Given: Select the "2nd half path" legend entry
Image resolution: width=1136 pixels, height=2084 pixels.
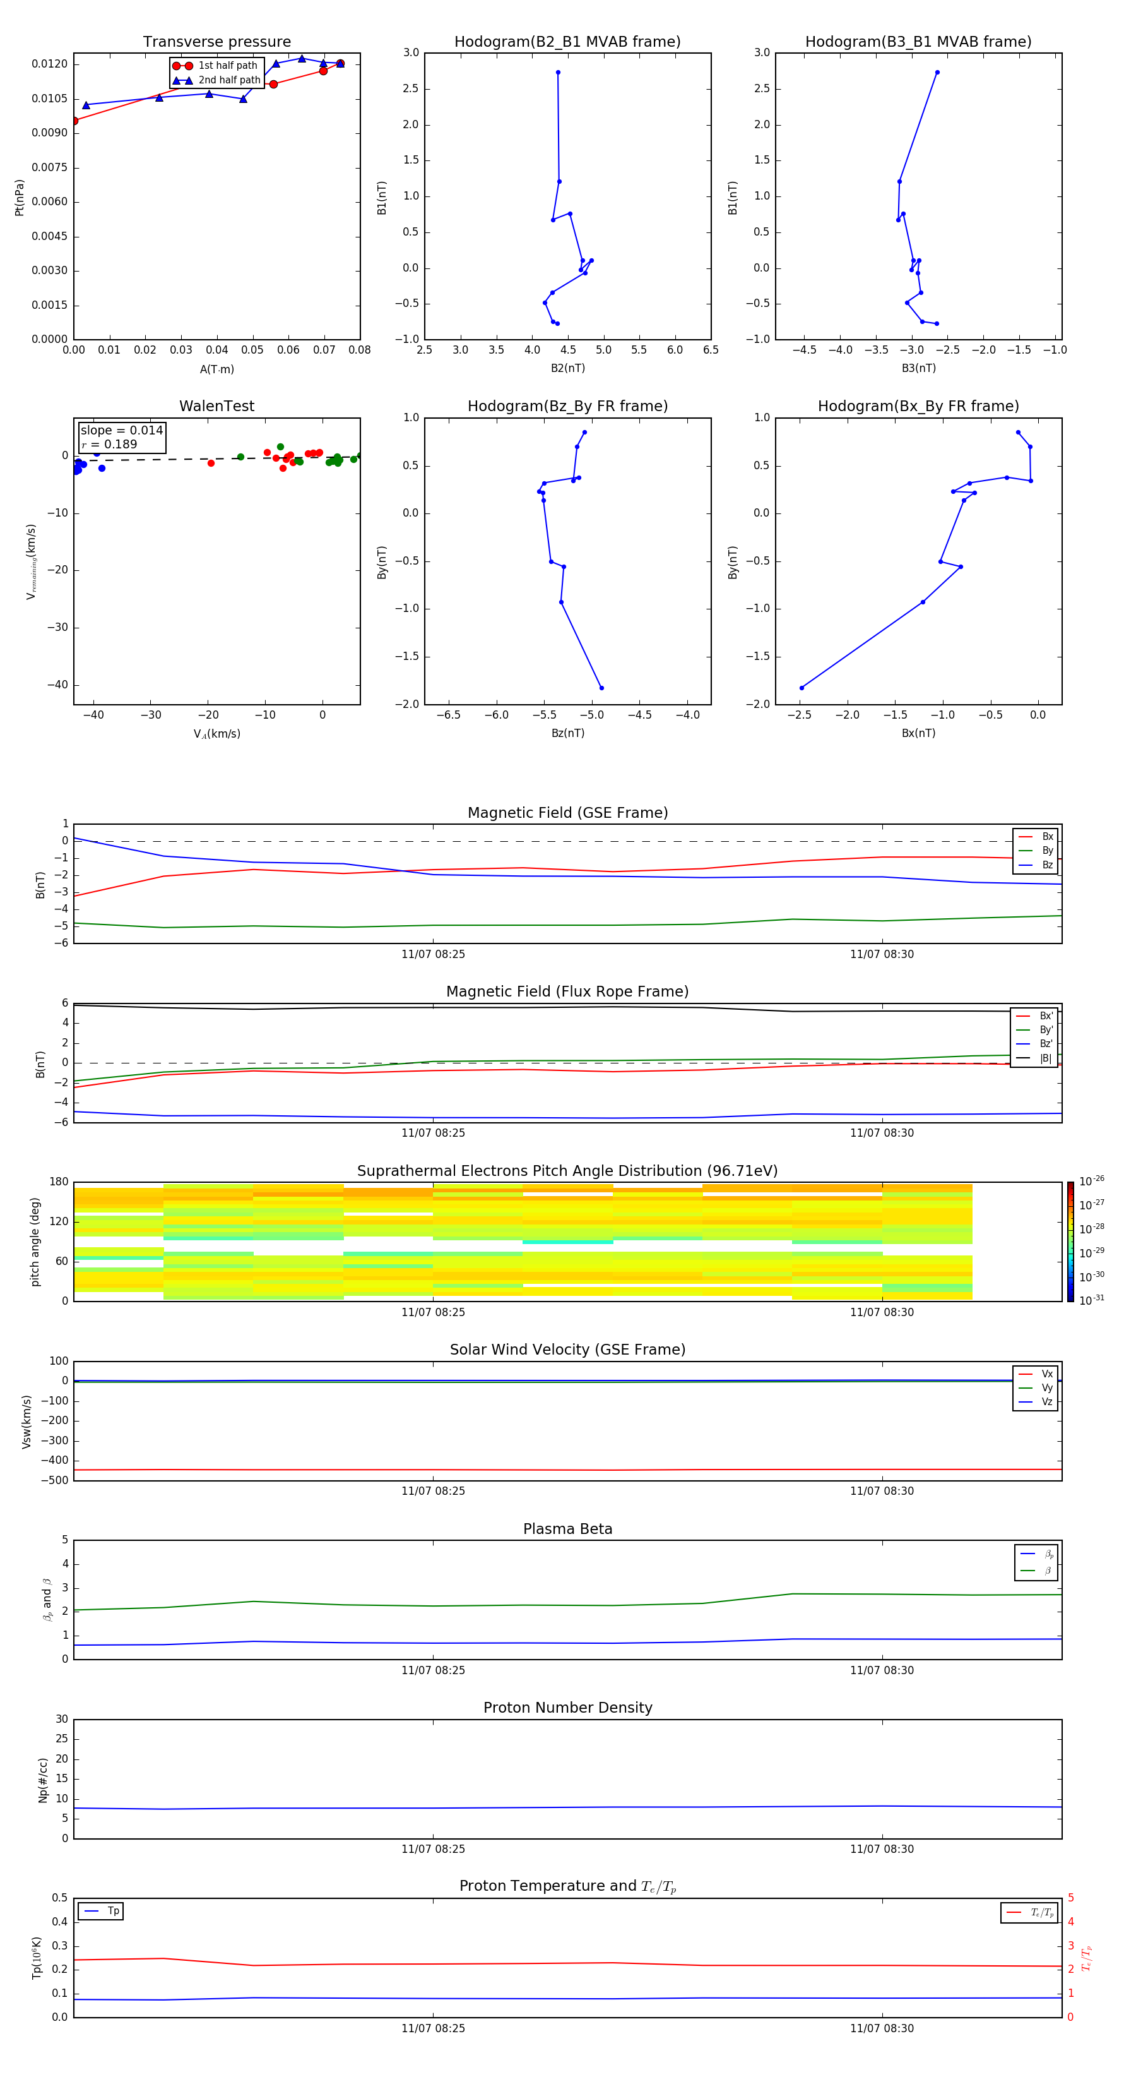Looking at the screenshot, I should coord(216,80).
